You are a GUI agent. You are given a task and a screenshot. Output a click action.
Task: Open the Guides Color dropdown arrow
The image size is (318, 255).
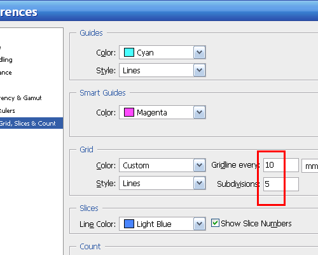tap(199, 52)
